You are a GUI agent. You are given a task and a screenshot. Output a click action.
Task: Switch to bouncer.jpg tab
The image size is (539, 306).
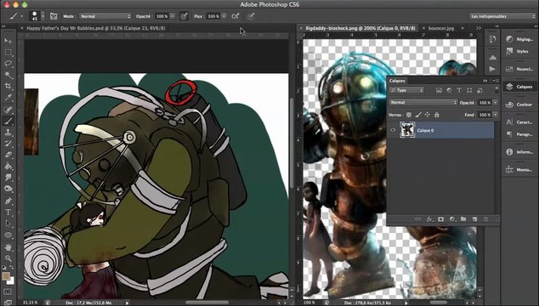tap(441, 28)
